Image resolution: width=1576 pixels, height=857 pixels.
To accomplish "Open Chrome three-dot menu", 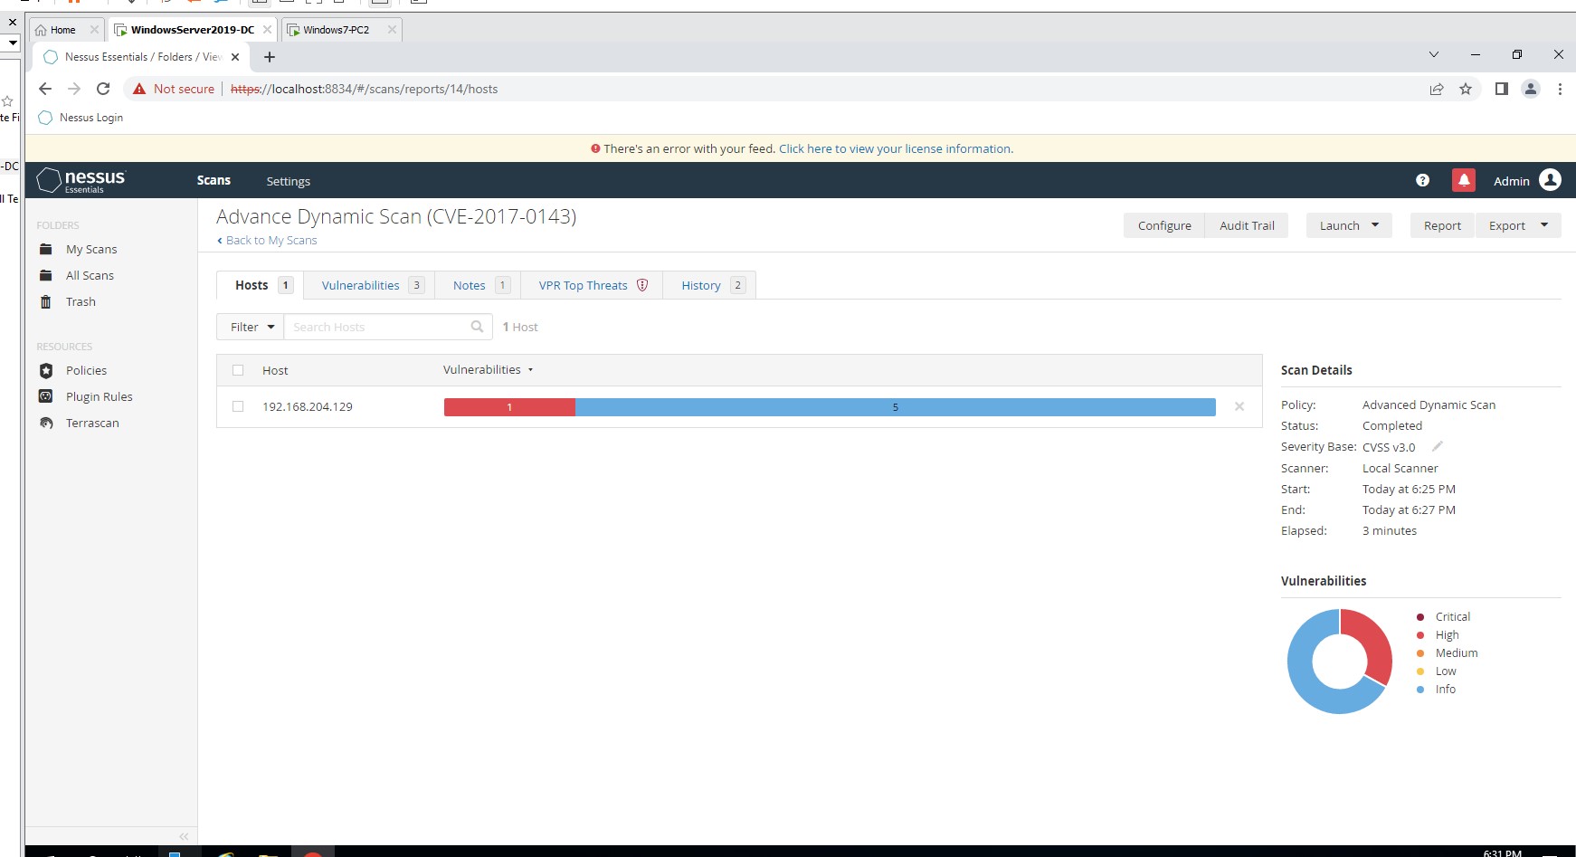I will pyautogui.click(x=1560, y=89).
